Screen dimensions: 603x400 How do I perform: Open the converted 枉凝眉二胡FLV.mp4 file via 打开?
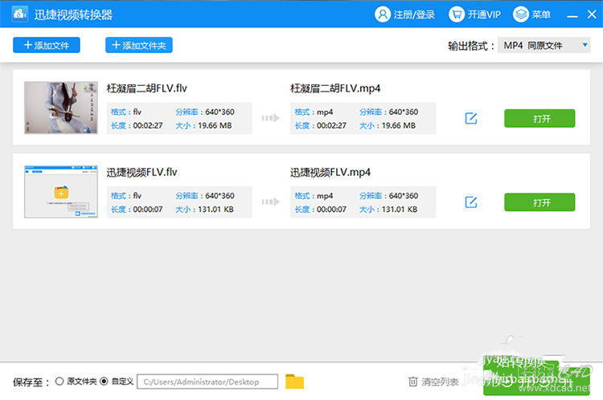539,118
